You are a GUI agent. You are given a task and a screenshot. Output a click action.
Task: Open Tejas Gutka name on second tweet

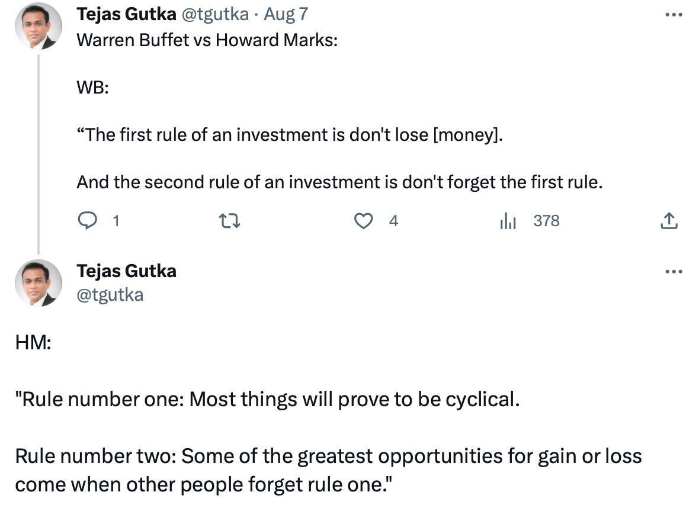(x=127, y=271)
